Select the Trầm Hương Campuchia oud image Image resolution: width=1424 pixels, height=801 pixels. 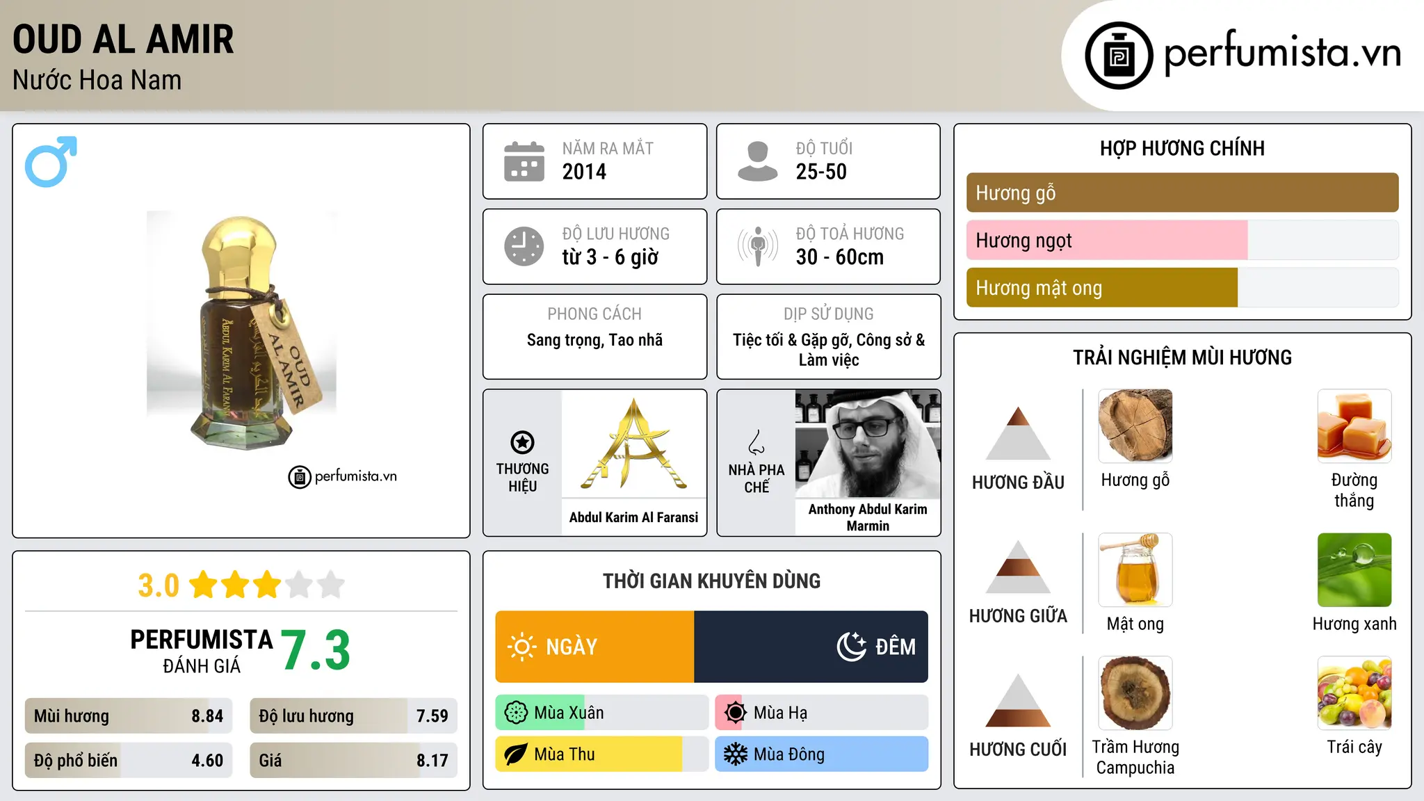tap(1135, 693)
